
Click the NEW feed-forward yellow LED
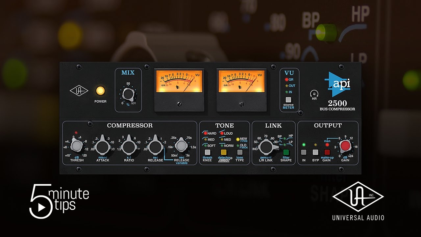(x=238, y=139)
